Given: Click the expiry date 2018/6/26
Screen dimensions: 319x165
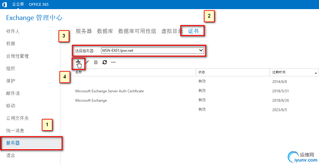Looking at the screenshot, I should (280, 100).
